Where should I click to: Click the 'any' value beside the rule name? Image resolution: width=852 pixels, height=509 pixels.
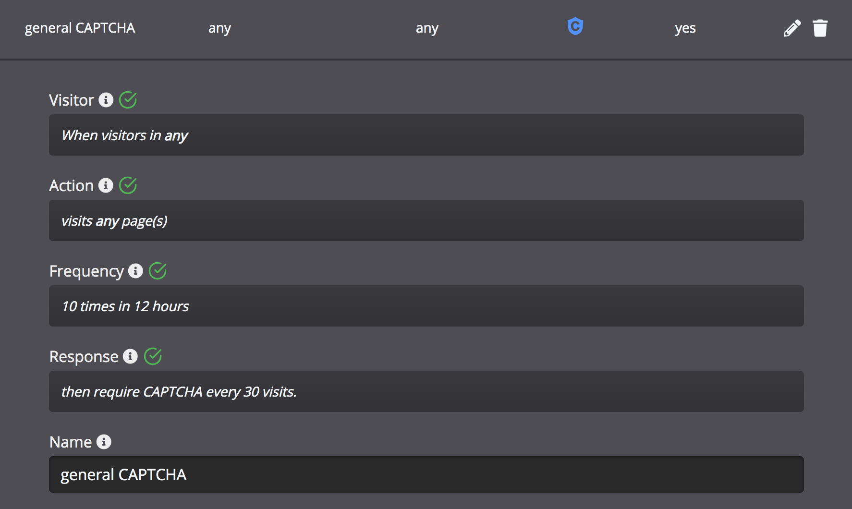tap(219, 28)
